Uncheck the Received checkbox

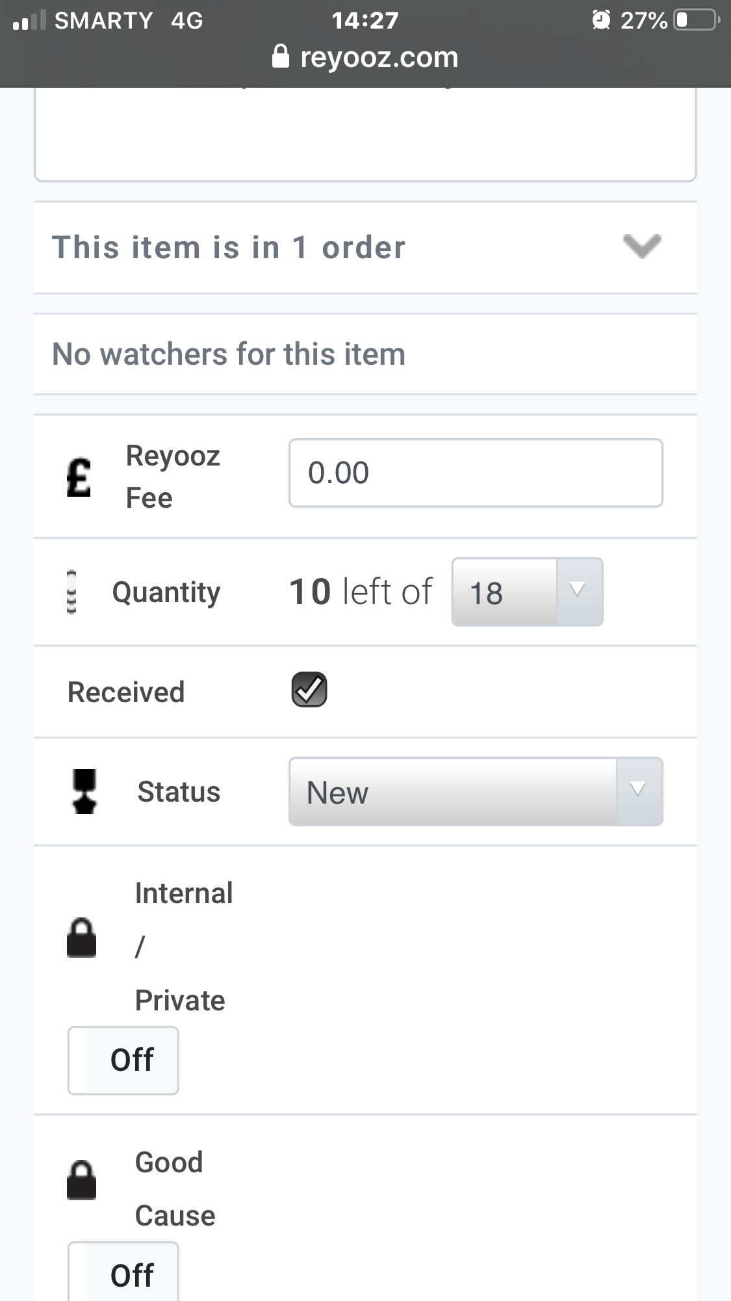(309, 689)
